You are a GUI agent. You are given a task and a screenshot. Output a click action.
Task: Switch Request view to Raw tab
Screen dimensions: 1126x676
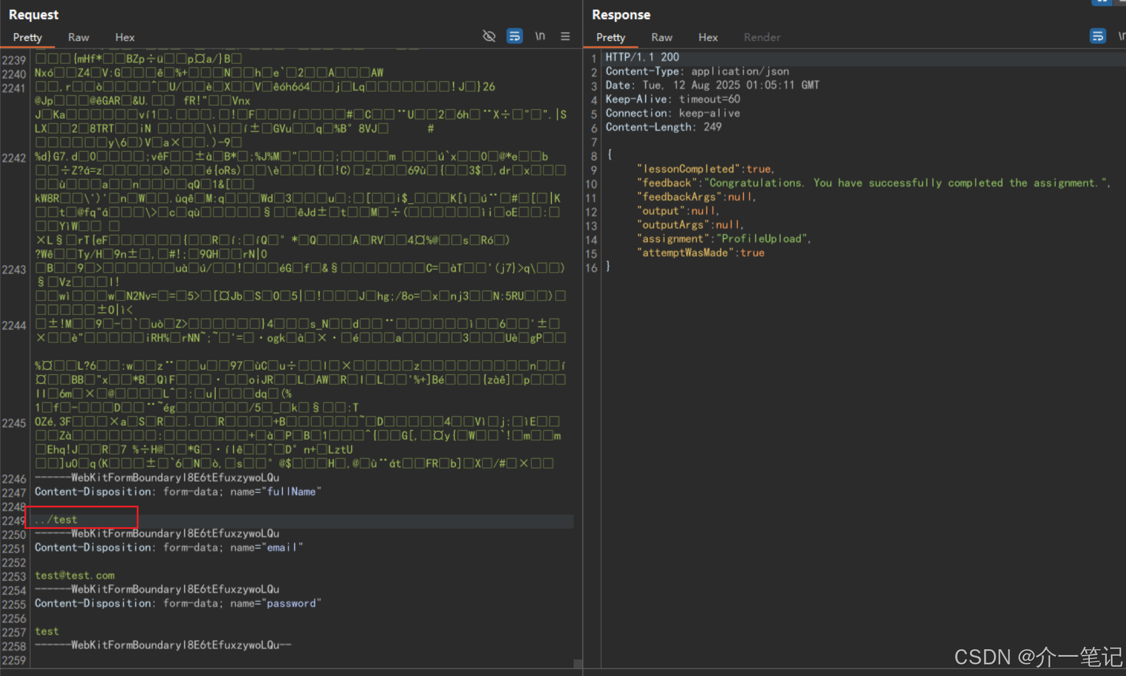coord(78,37)
